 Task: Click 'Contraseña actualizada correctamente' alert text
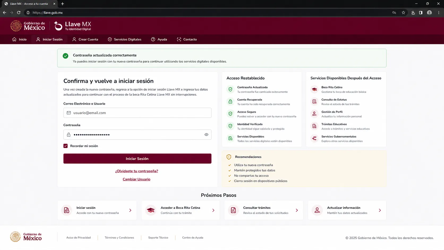[x=105, y=55]
